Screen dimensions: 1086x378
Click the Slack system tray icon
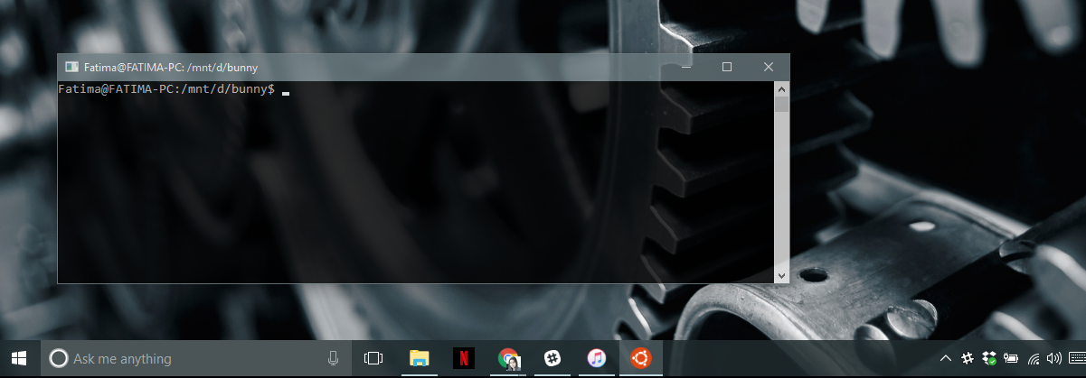point(967,358)
